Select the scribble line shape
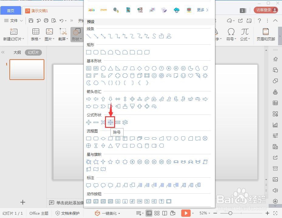This screenshot has height=218, width=282. point(169,36)
